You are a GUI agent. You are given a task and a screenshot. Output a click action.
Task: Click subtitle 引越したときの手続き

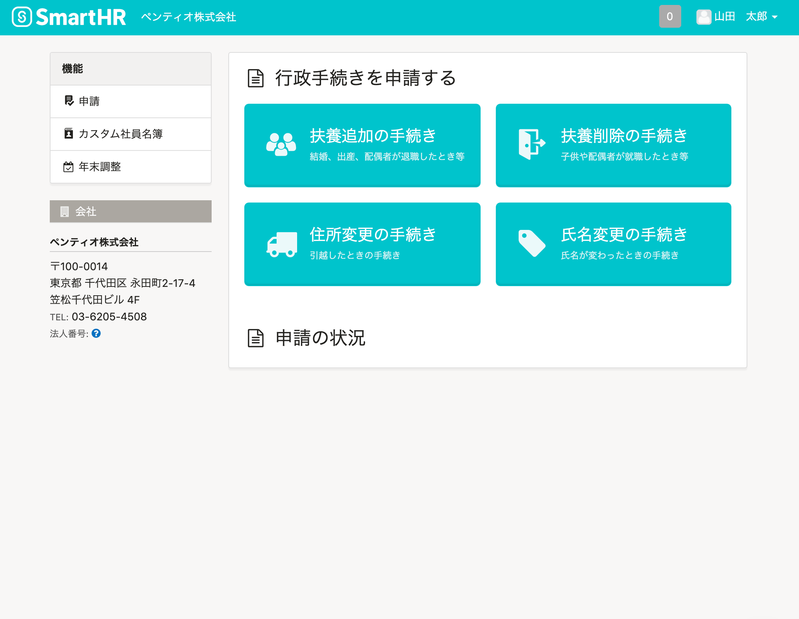(x=355, y=255)
